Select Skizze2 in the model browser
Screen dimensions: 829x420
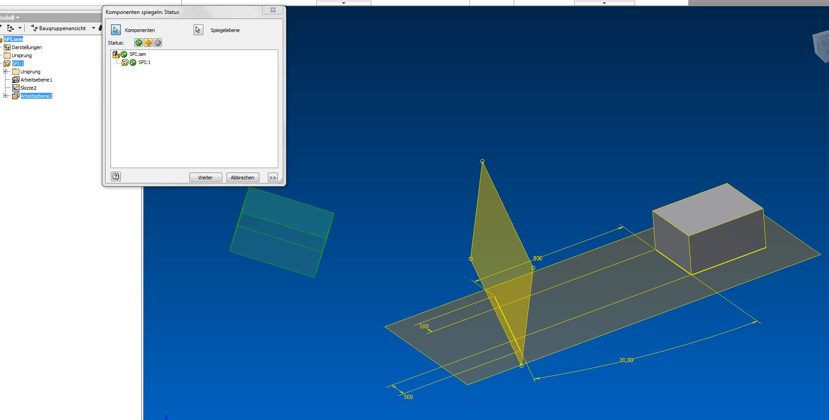[x=28, y=88]
